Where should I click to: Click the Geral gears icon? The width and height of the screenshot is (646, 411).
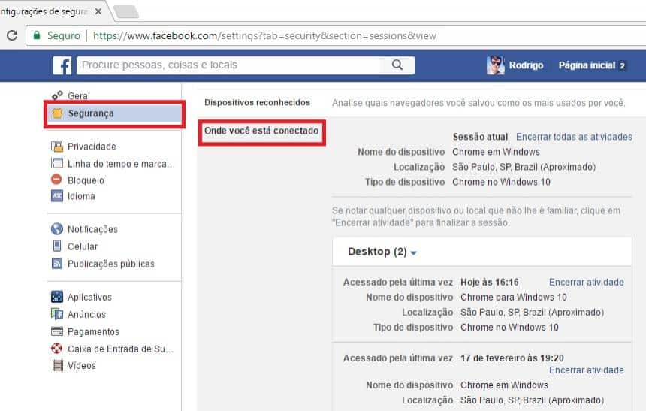(57, 95)
